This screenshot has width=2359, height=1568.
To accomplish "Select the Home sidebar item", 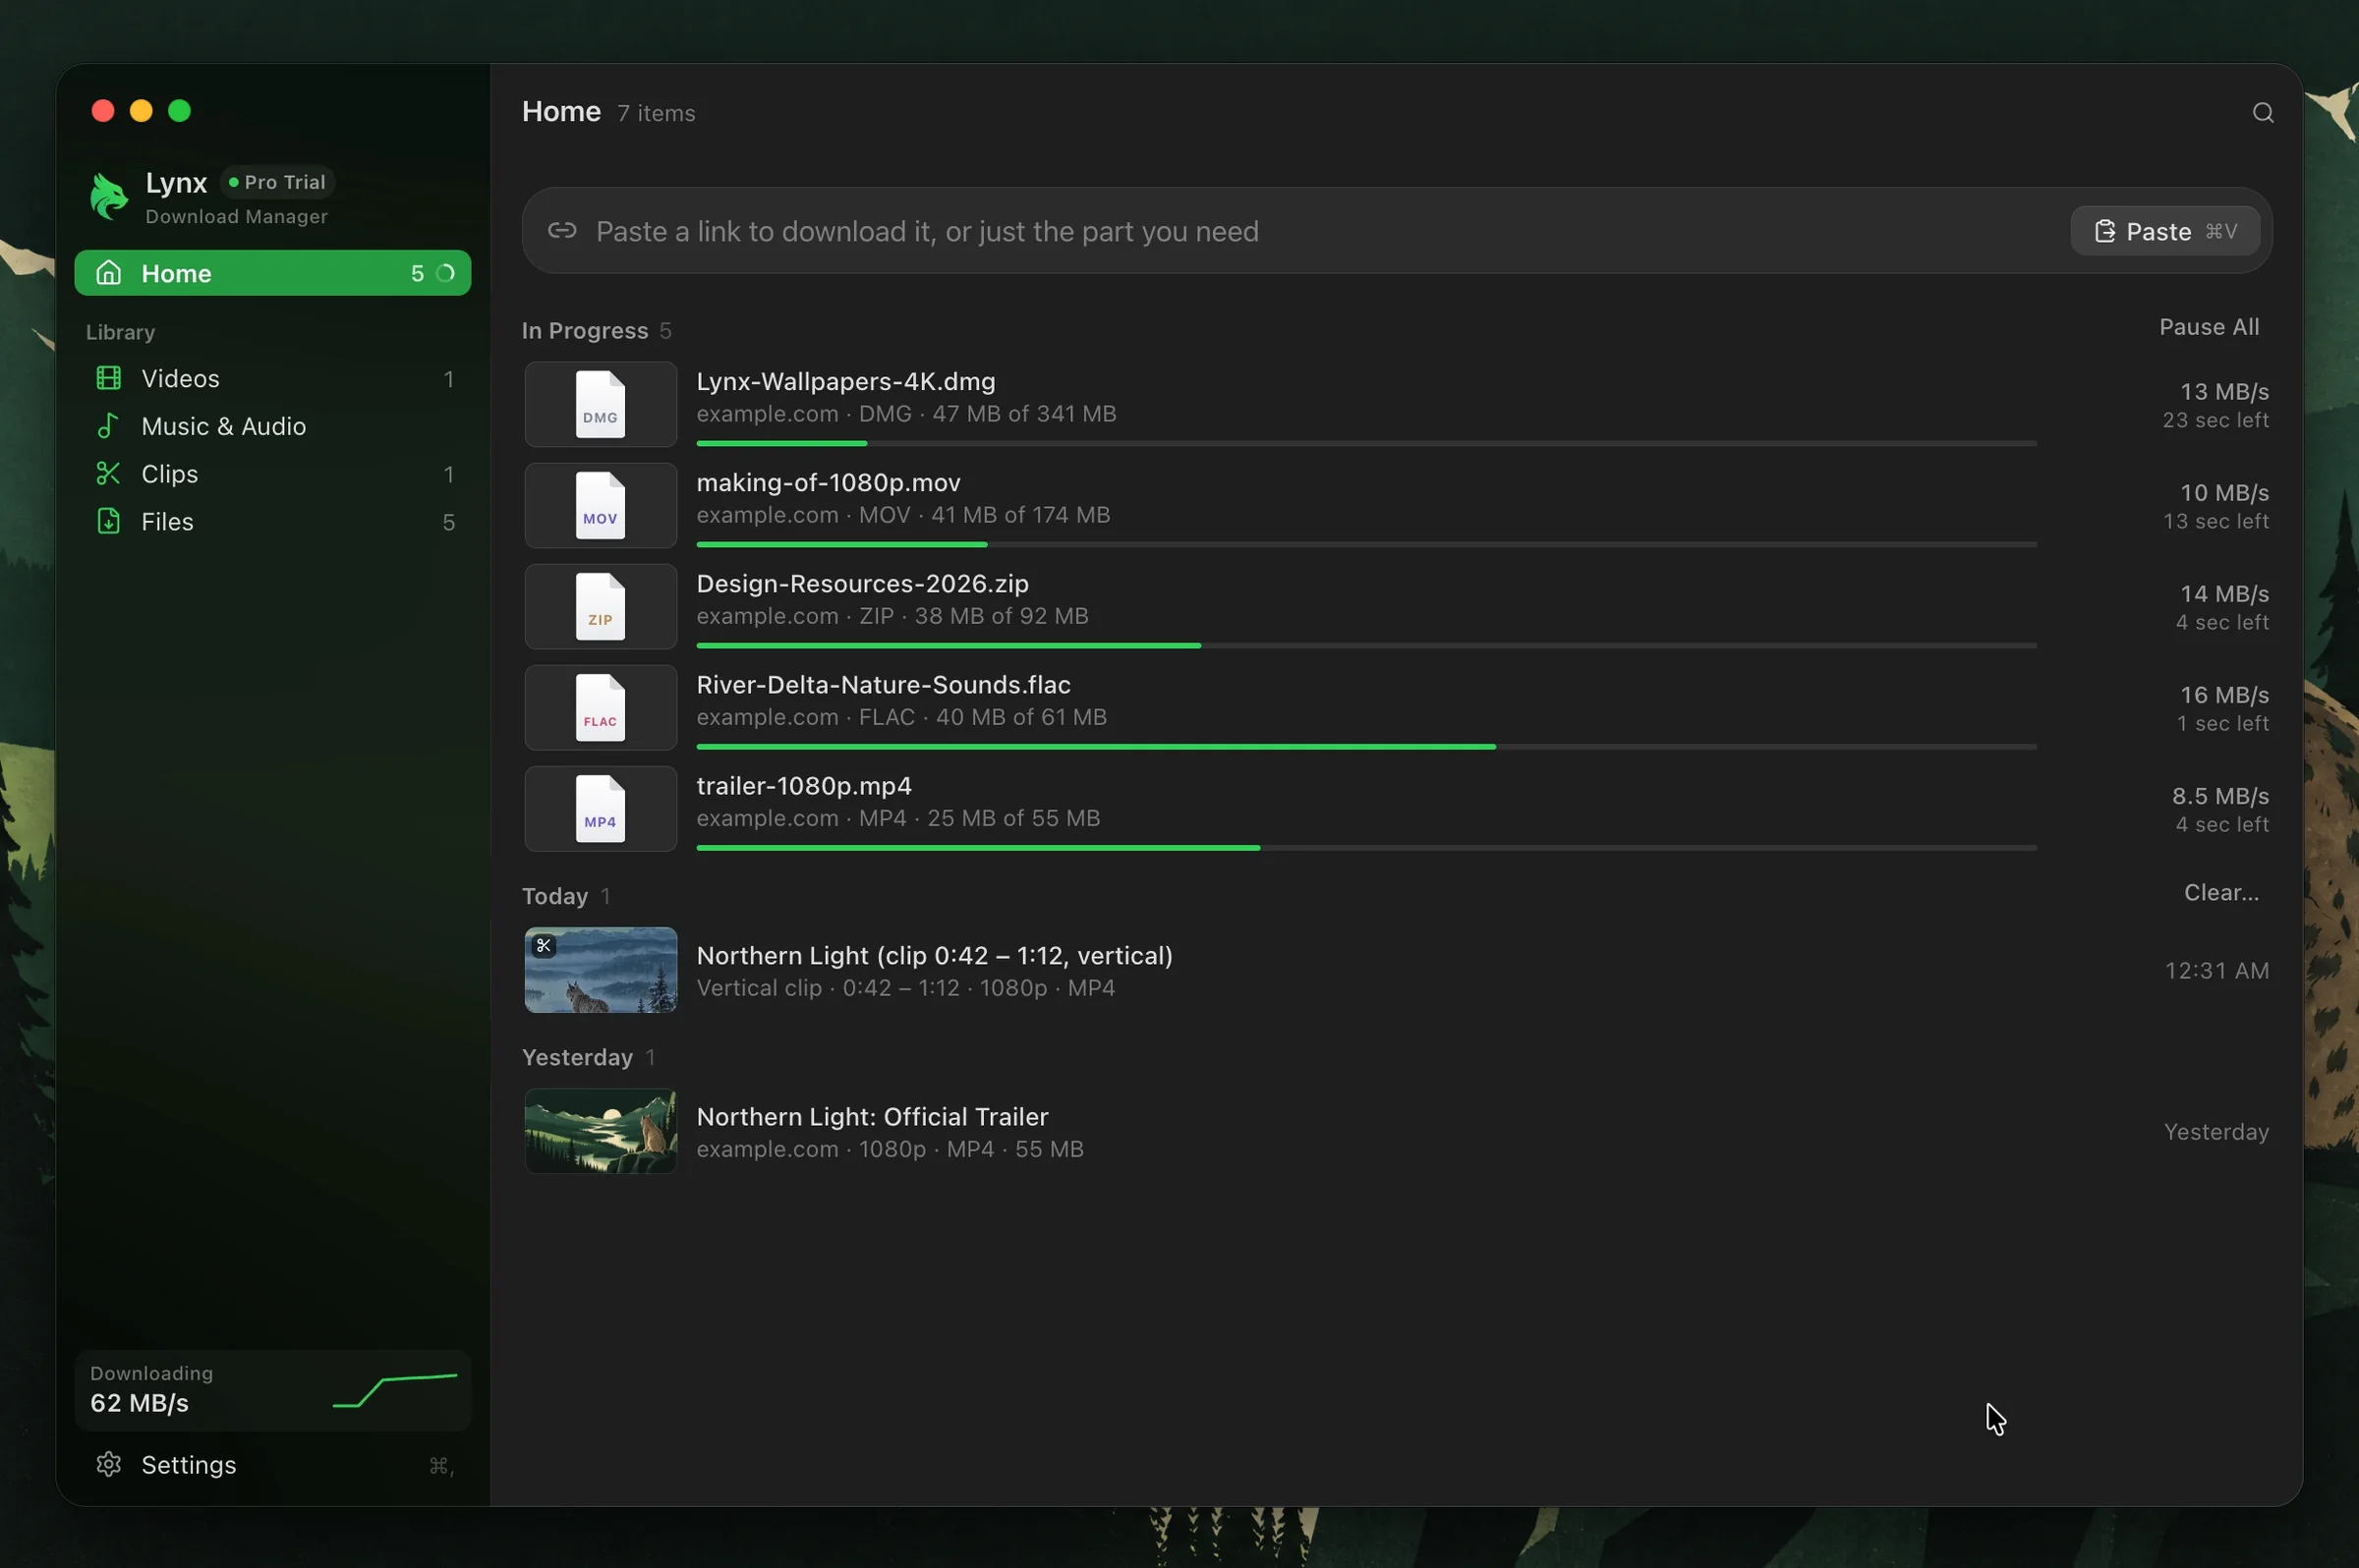I will click(272, 273).
